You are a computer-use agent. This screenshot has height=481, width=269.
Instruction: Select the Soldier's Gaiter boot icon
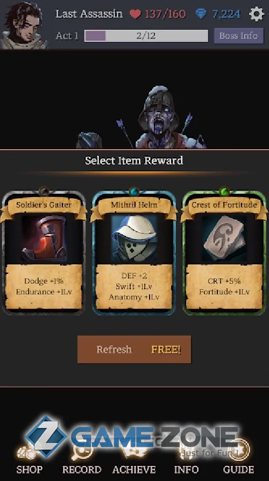[x=44, y=239]
